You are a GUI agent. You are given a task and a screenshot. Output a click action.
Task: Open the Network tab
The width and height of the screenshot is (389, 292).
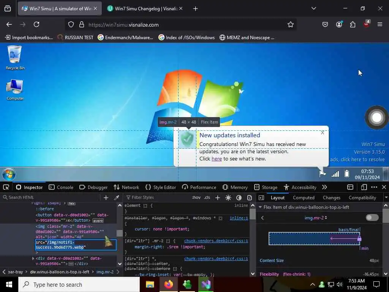(x=126, y=187)
